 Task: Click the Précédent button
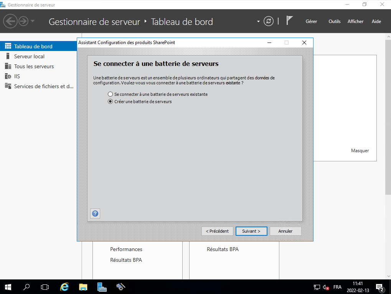coord(217,231)
